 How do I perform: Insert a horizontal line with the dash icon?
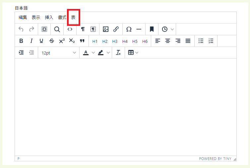tap(139, 29)
